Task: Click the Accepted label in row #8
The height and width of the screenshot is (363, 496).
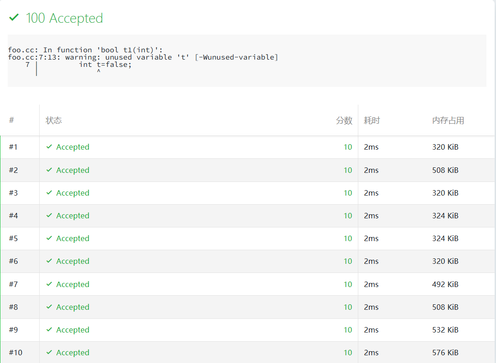Action: coord(72,307)
